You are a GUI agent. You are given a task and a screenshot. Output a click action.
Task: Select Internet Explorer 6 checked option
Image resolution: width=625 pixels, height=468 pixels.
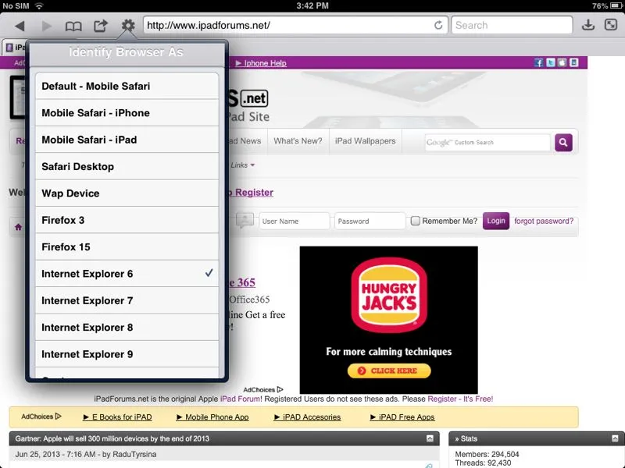point(127,274)
